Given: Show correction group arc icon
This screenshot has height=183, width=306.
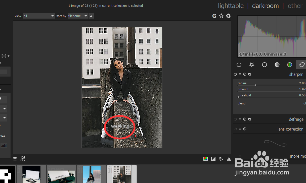Looking at the screenshot, I should tap(302, 65).
